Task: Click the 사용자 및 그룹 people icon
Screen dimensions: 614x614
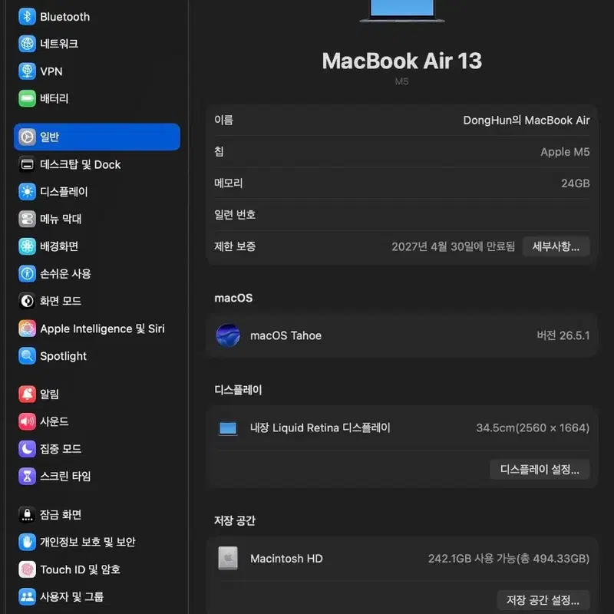Action: [27, 597]
